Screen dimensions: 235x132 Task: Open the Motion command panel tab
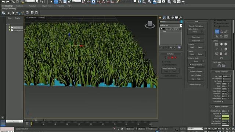pos(173,18)
